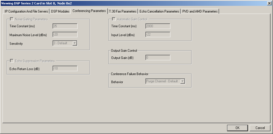Image resolution: width=273 pixels, height=134 pixels.
Task: Enable the Noise Gating Parameters checkbox
Action: 12,19
